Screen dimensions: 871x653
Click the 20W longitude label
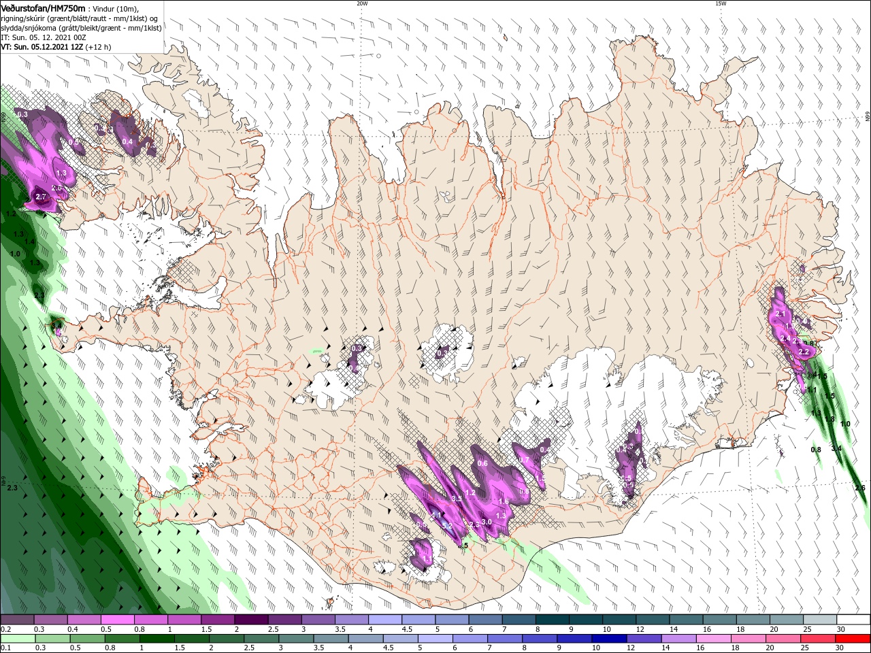point(362,3)
